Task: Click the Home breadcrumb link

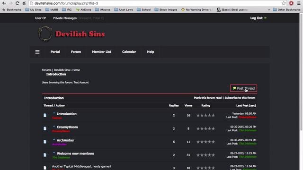Action: coord(76,70)
